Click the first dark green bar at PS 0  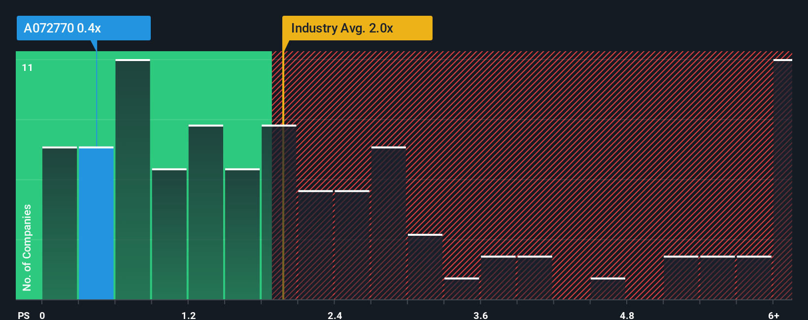click(x=60, y=223)
